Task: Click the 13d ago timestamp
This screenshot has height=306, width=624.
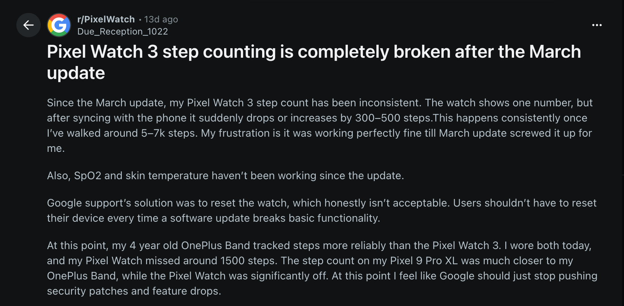Action: tap(160, 19)
